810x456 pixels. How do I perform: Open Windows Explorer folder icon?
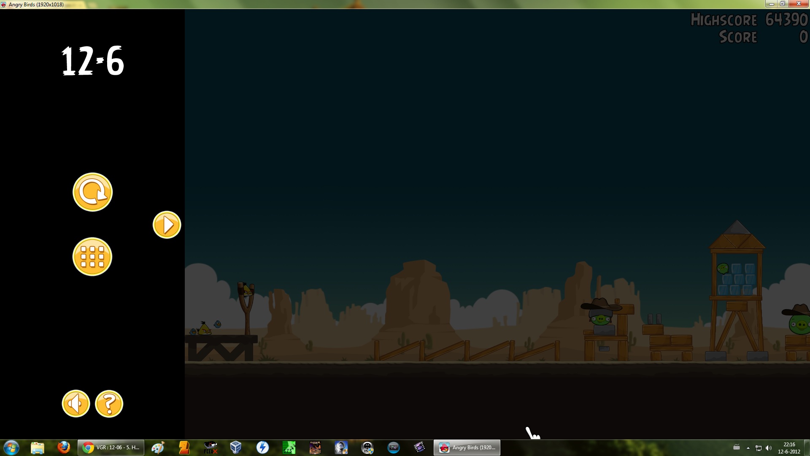38,448
